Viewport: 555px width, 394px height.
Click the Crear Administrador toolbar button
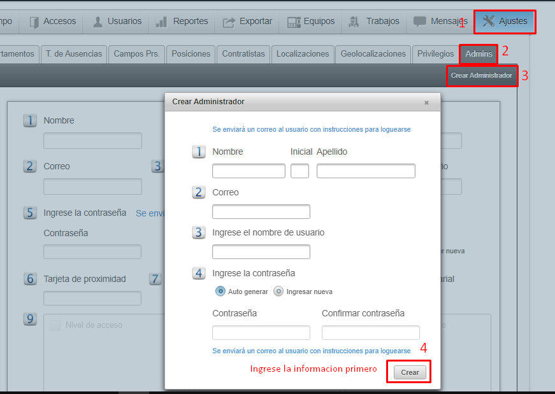[x=481, y=75]
